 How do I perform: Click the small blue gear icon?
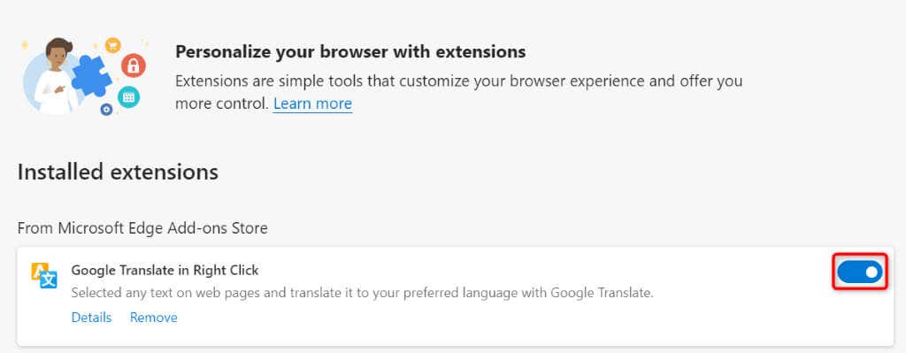106,109
